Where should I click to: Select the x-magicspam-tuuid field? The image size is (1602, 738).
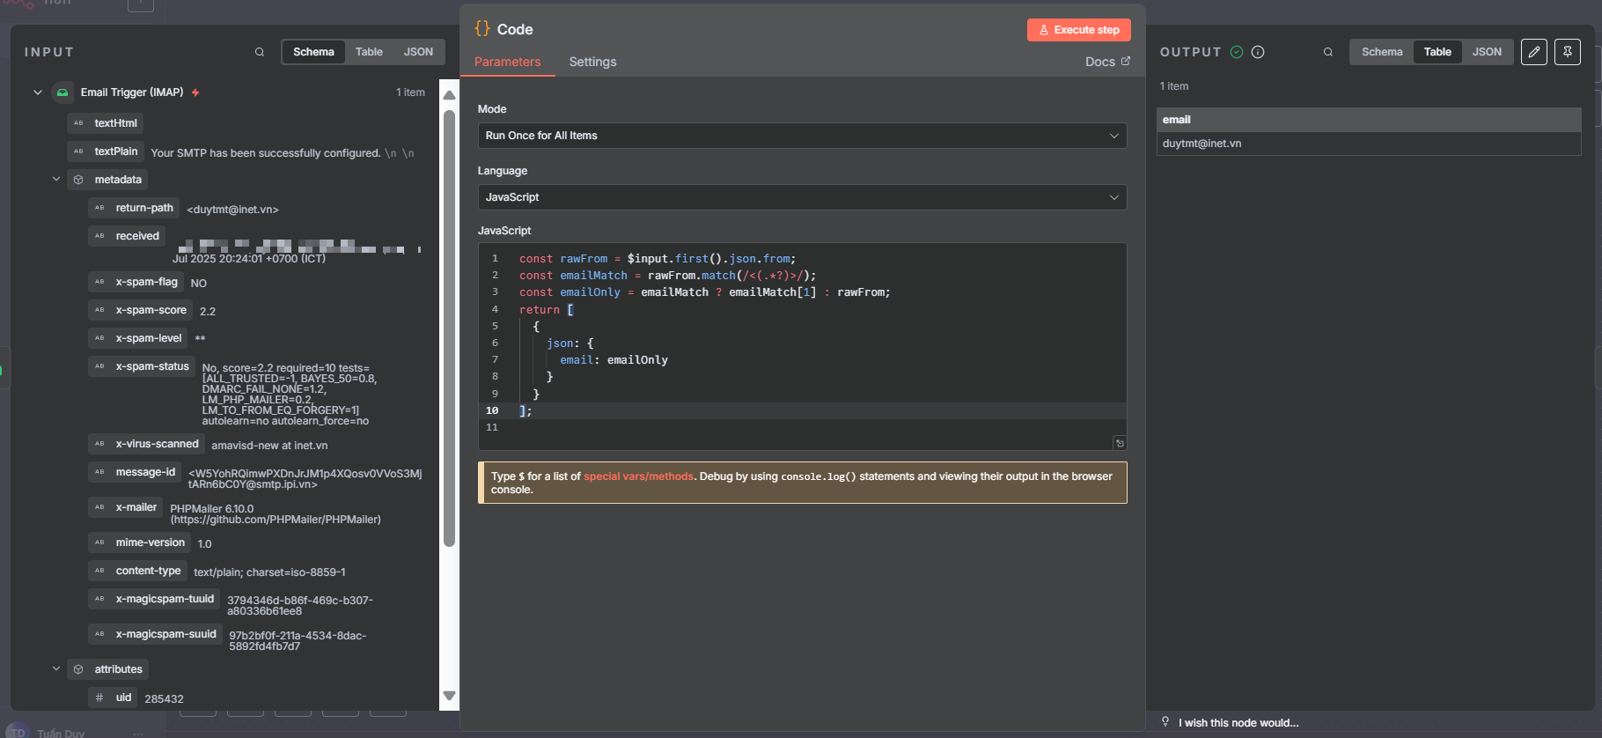154,599
